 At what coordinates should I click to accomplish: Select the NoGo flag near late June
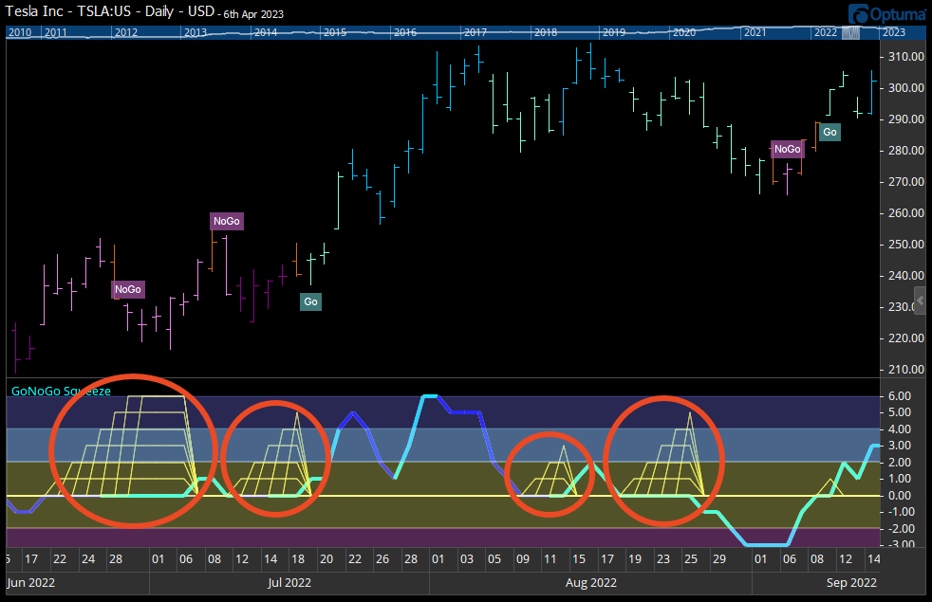coord(128,289)
